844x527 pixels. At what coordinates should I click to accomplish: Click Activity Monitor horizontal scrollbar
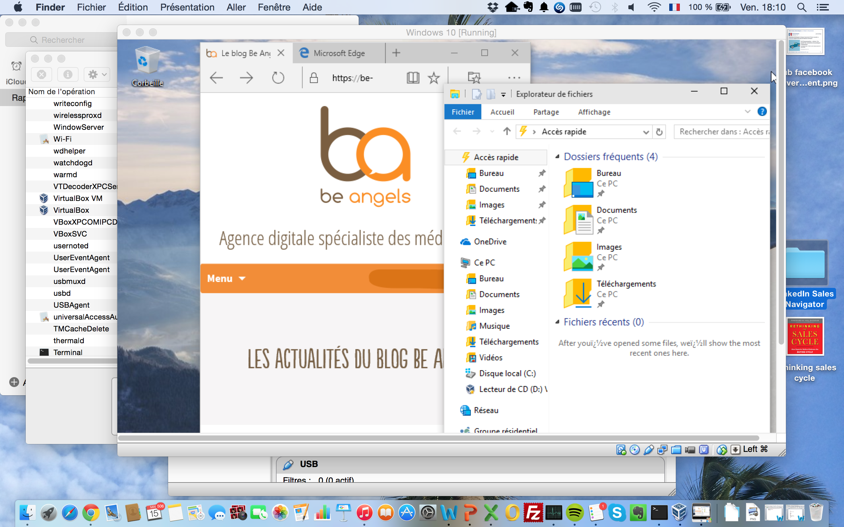(x=72, y=361)
